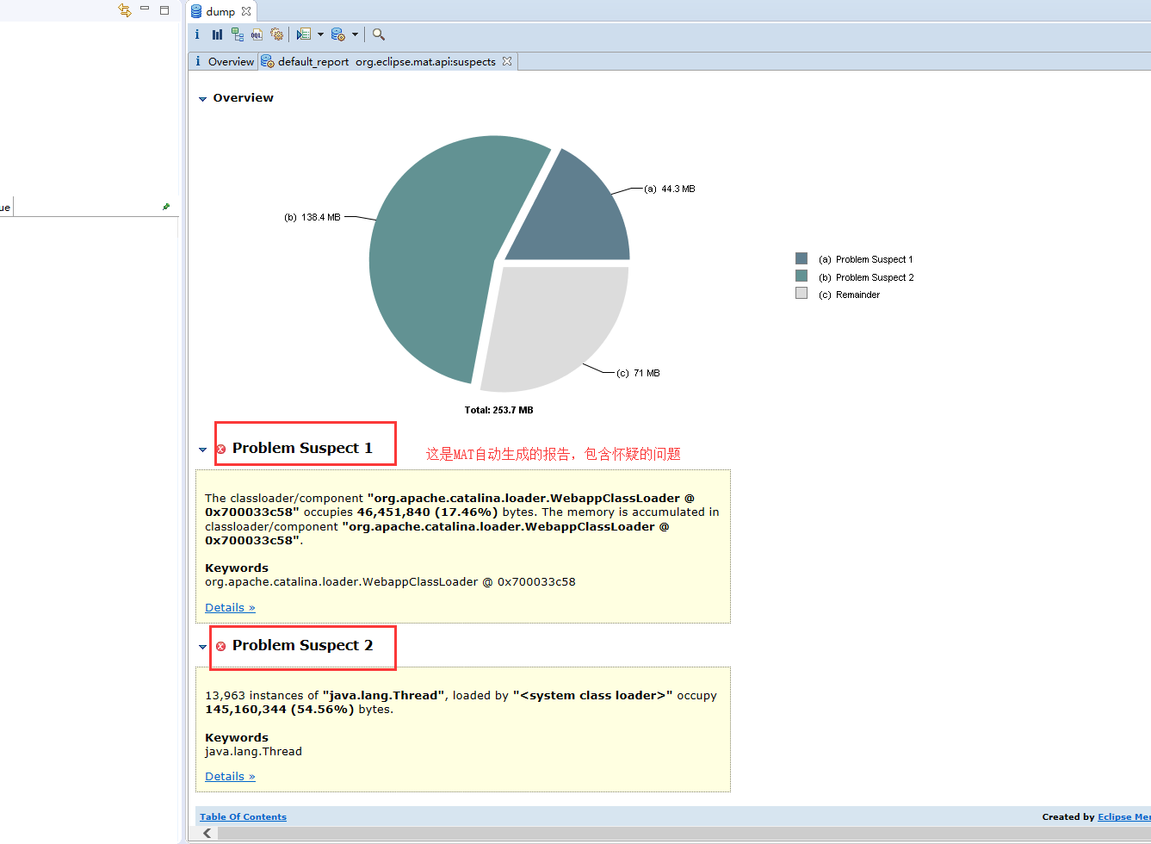The width and height of the screenshot is (1151, 844).
Task: Click the pin icon in left panel
Action: point(166,207)
